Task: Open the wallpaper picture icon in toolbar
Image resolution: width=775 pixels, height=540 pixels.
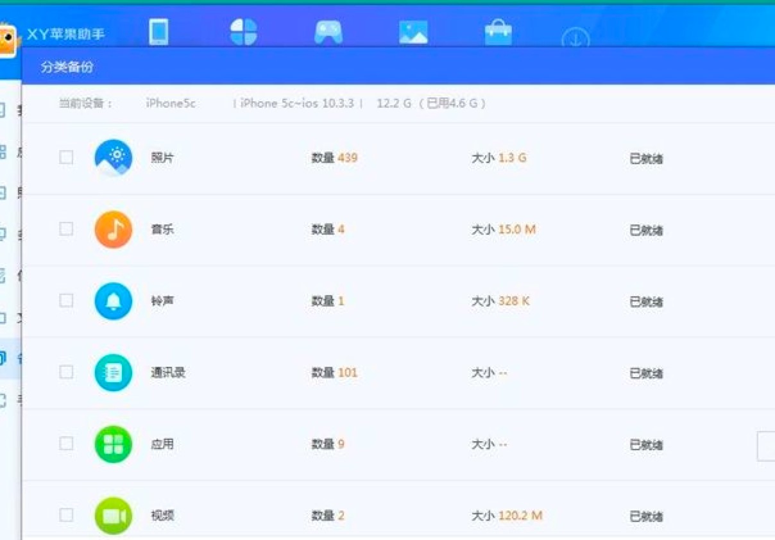Action: click(413, 32)
